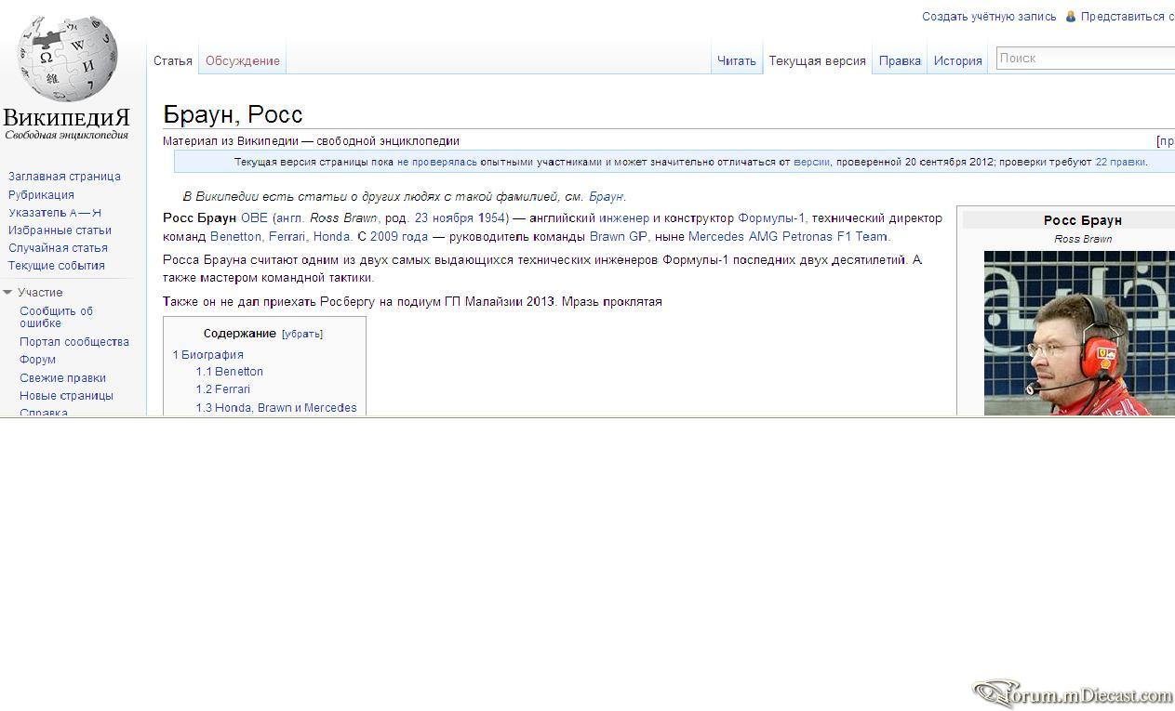Open the '22 правки' link
1175x711 pixels.
[1120, 162]
